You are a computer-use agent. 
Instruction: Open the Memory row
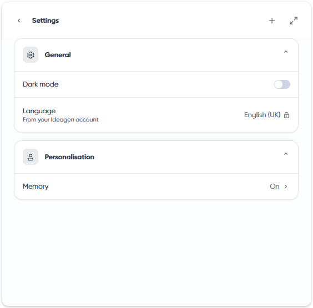pyautogui.click(x=156, y=186)
